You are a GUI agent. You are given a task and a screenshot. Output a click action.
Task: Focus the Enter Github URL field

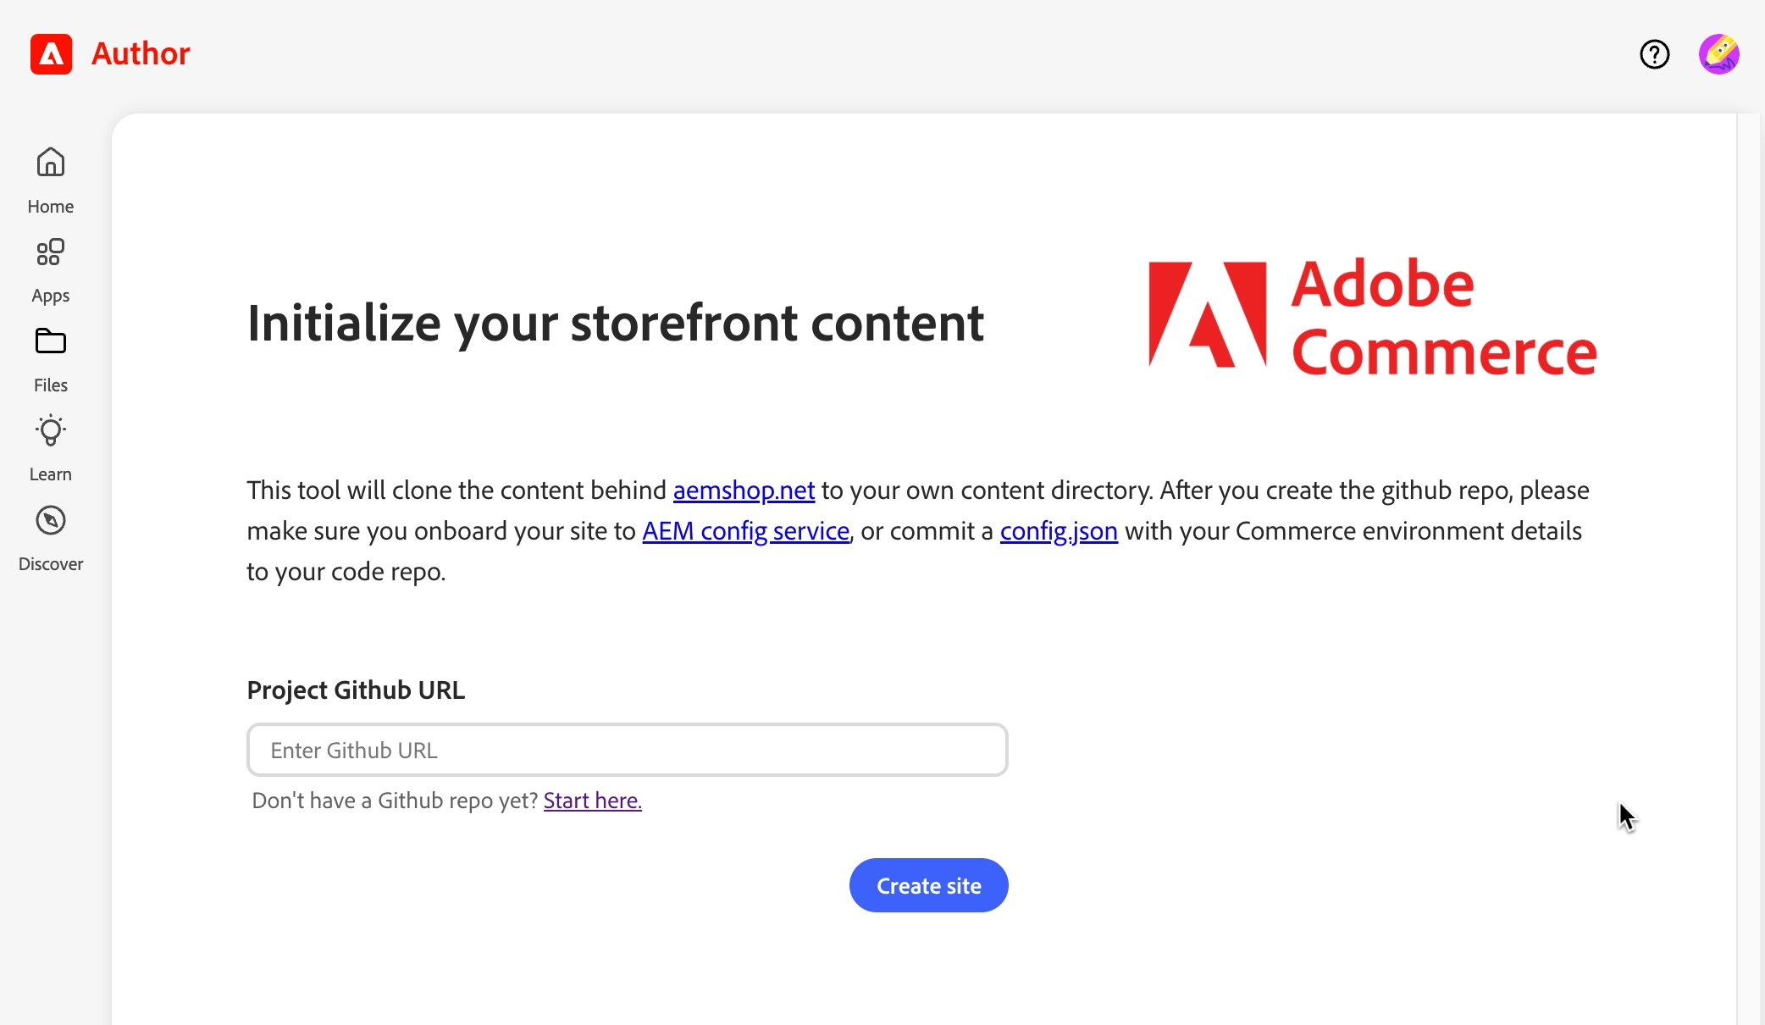pyautogui.click(x=627, y=750)
